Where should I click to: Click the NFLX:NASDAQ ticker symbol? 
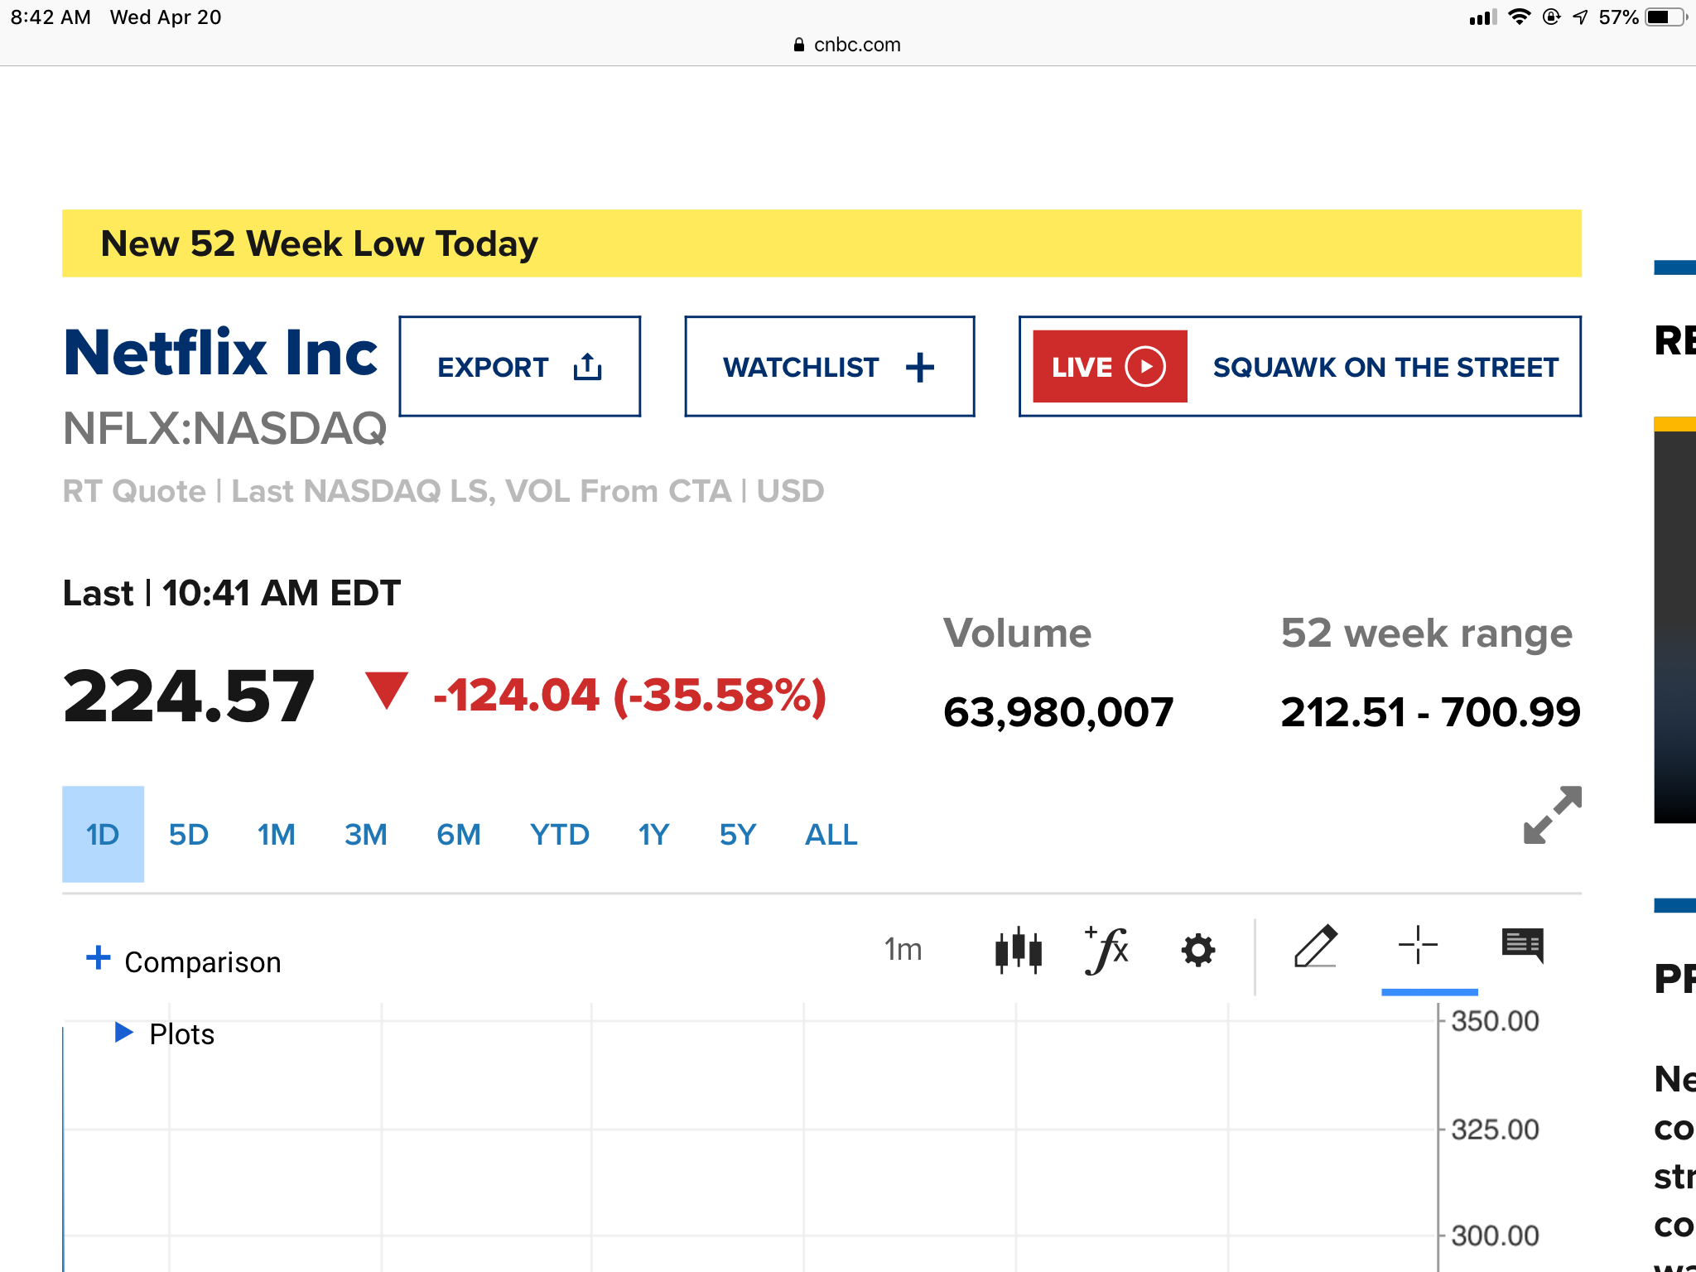point(225,428)
